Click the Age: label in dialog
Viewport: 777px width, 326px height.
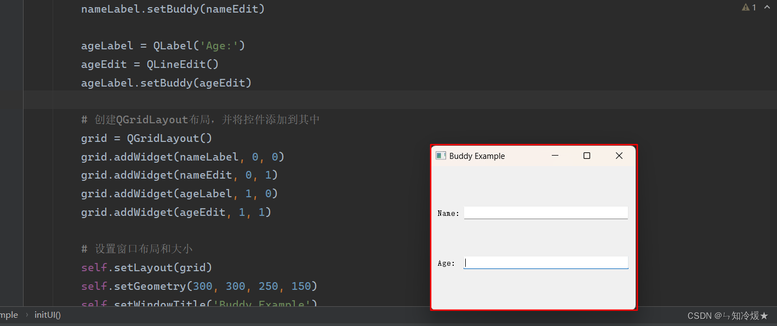point(446,264)
